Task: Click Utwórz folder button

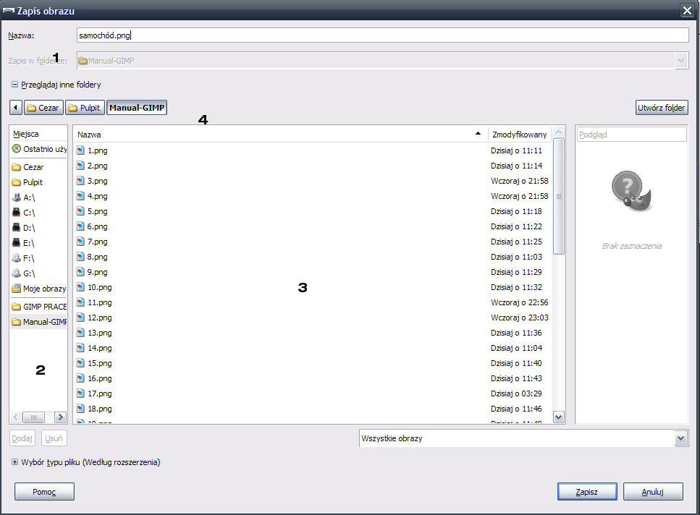Action: pyautogui.click(x=661, y=108)
